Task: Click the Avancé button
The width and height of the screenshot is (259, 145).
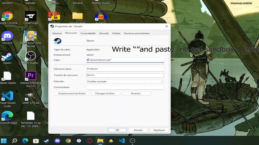Action: click(136, 93)
